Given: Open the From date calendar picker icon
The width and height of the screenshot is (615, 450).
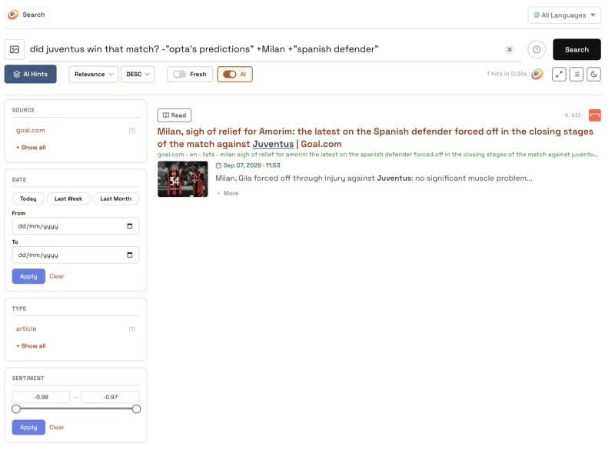Looking at the screenshot, I should 130,226.
